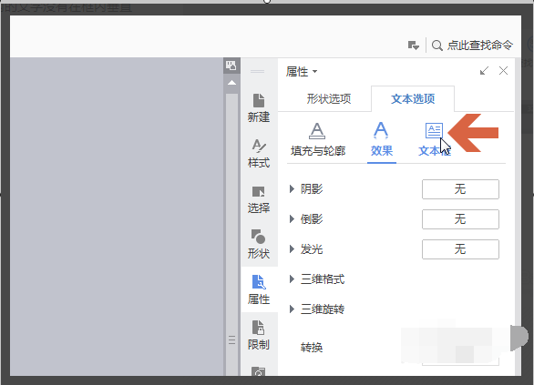This screenshot has height=385, width=534.
Task: Expand the 倒影 (Reflection) section
Action: [292, 218]
